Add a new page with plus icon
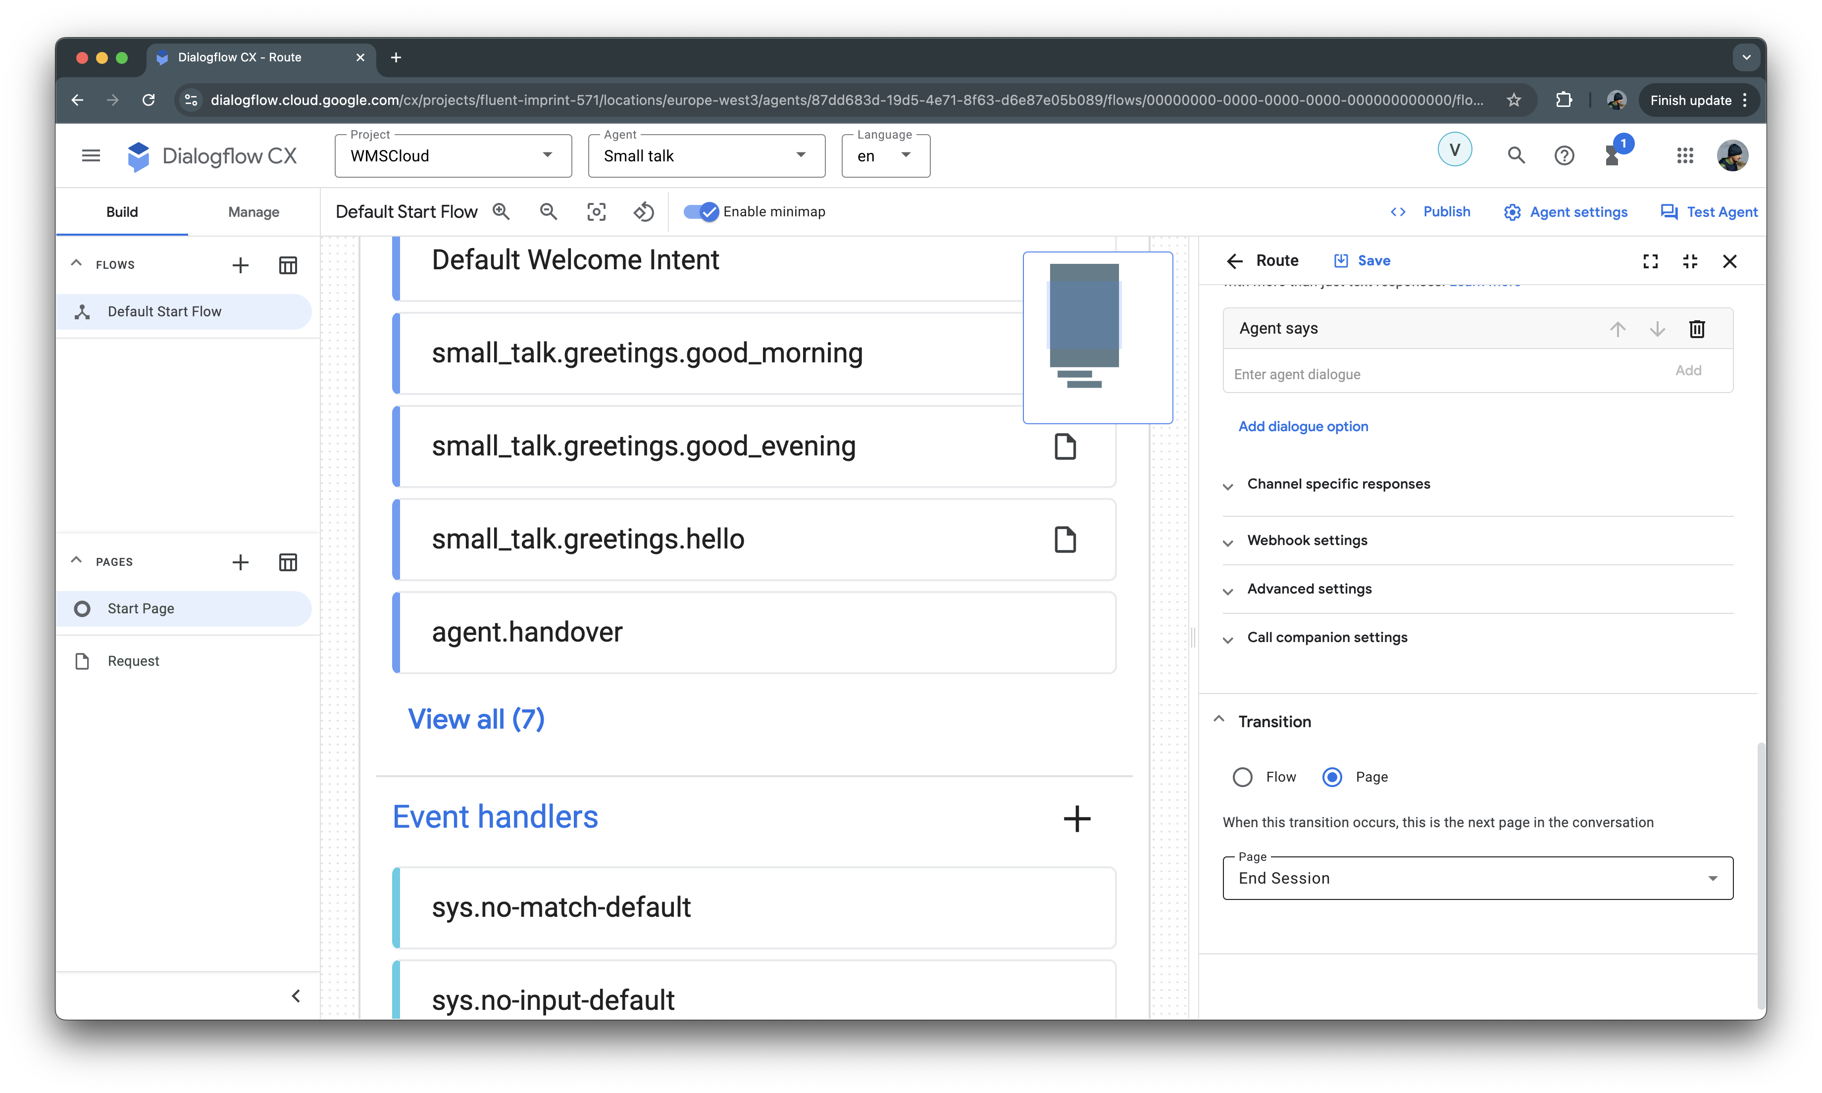The width and height of the screenshot is (1822, 1093). tap(240, 563)
